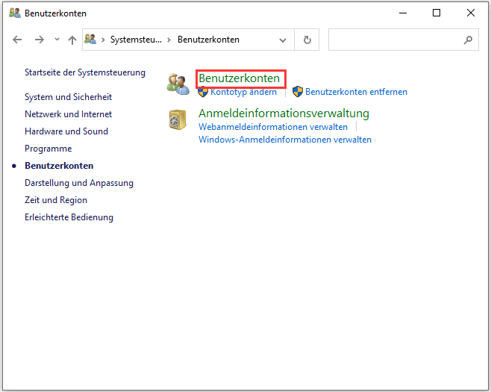Go up one level with up arrow
Viewport: 491px width, 392px height.
pos(72,40)
